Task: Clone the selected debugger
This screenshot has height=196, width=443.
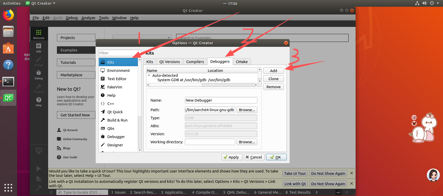Action: [274, 79]
